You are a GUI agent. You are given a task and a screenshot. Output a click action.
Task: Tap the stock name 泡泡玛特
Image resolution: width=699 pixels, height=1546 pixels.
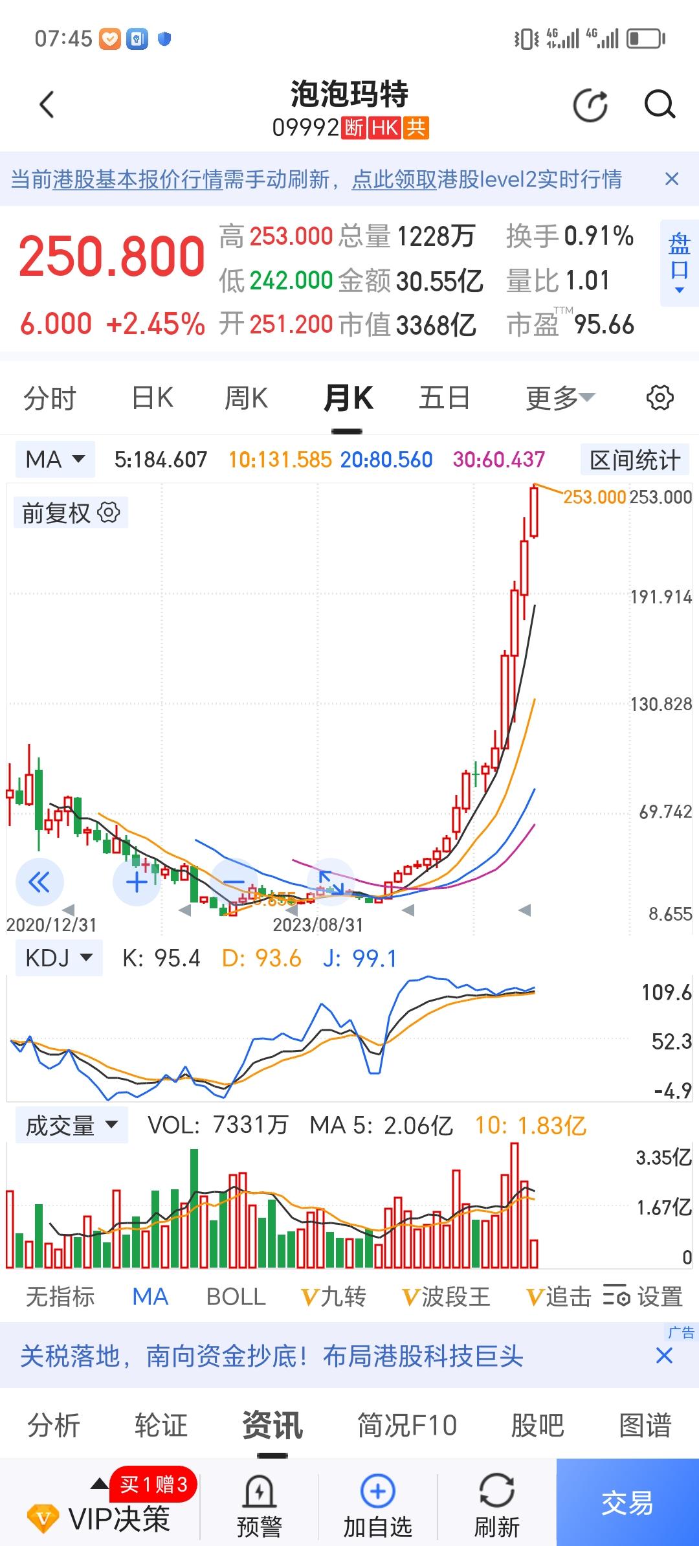point(349,94)
